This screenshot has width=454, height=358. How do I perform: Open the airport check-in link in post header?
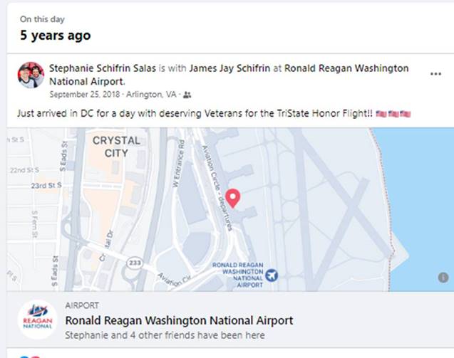pos(346,68)
